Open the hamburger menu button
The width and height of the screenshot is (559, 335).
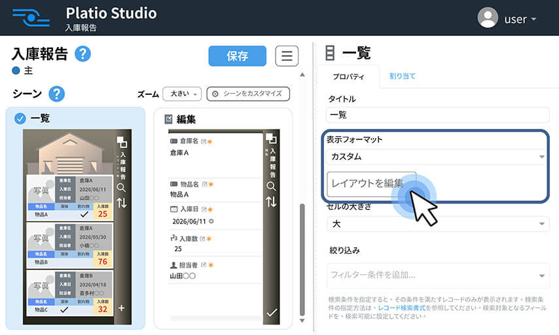(287, 56)
